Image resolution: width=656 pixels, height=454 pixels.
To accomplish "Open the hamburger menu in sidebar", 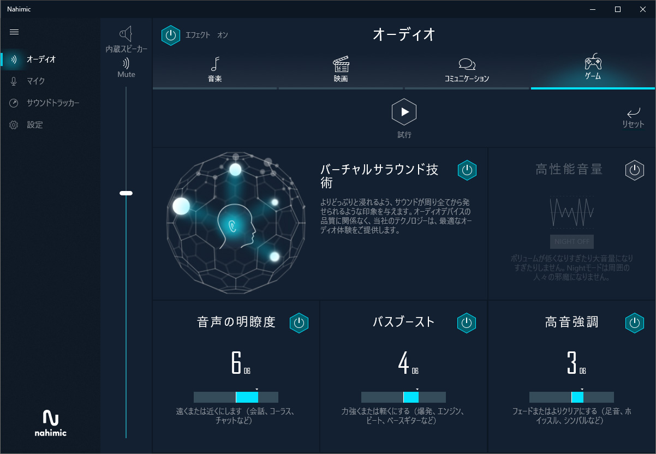I will click(x=14, y=32).
